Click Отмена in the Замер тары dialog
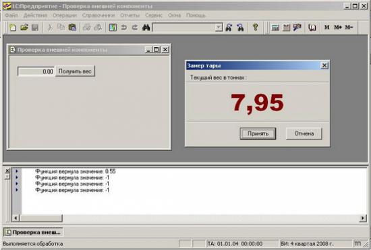 click(304, 133)
